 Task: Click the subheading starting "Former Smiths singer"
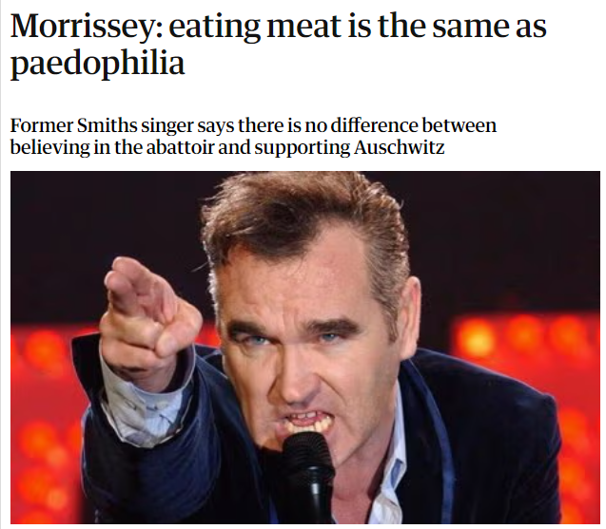[x=253, y=137]
